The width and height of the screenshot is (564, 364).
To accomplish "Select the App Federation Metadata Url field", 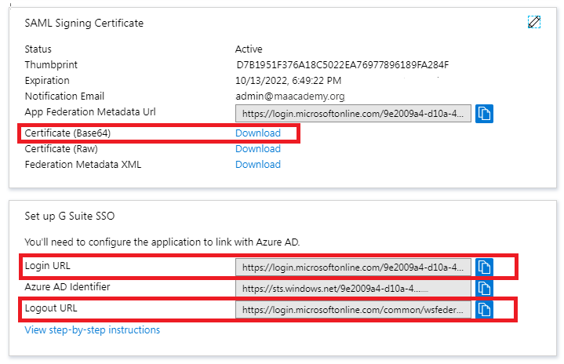I will 353,114.
